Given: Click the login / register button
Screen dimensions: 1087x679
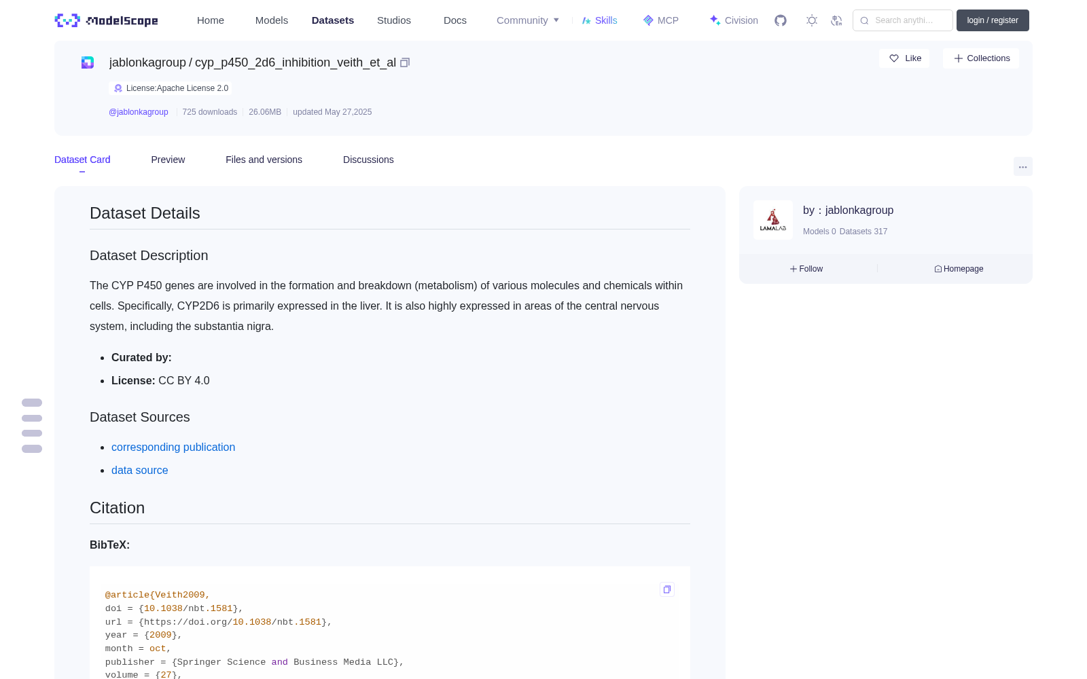Looking at the screenshot, I should point(993,20).
